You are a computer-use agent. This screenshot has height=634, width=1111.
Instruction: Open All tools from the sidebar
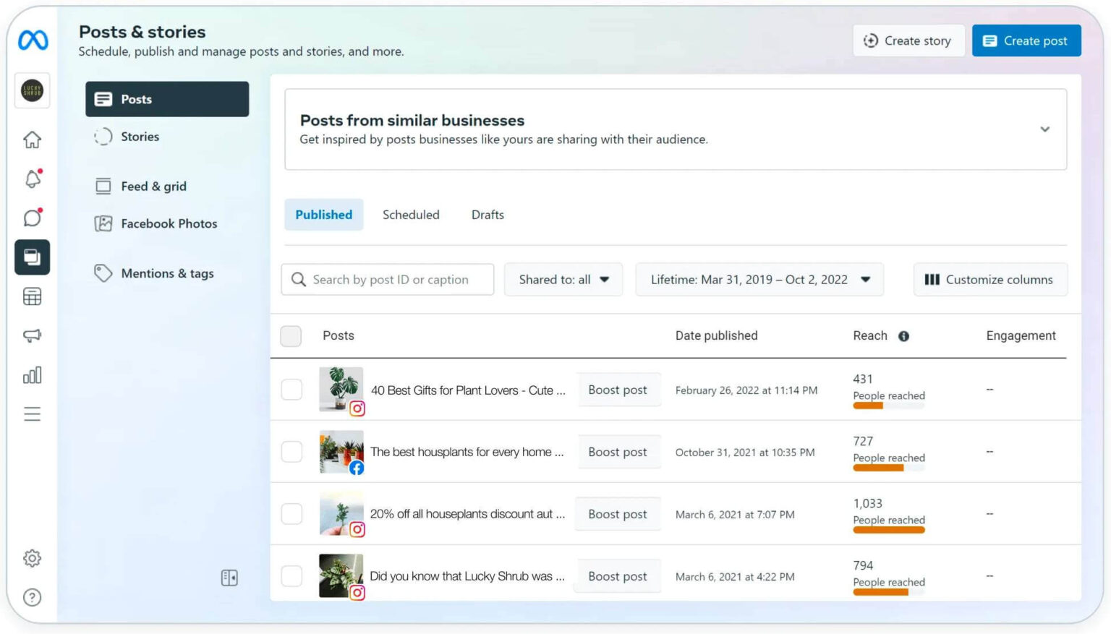coord(32,414)
